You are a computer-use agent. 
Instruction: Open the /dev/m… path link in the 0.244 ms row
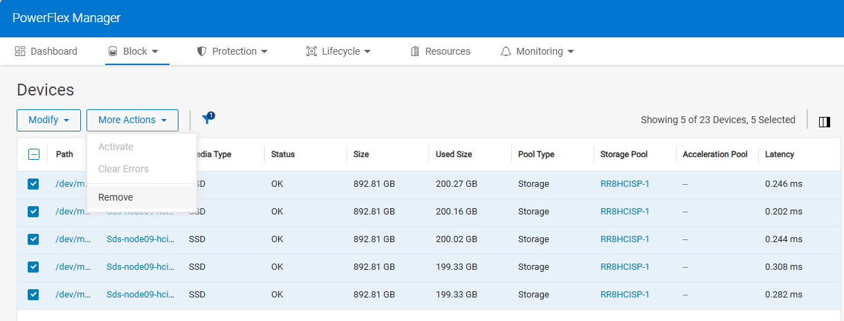(x=73, y=239)
